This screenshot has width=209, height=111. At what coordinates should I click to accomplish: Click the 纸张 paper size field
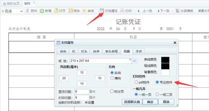(x=101, y=61)
